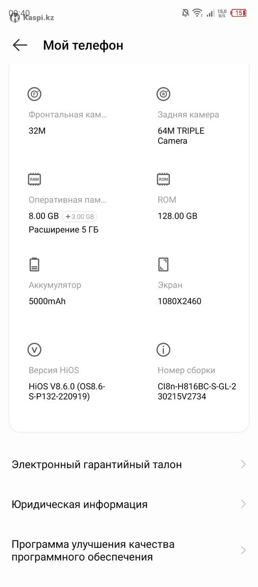Screen dimensions: 258x587
Task: Open Программа улучшения качества программного обеспечения
Action: [x=129, y=550]
